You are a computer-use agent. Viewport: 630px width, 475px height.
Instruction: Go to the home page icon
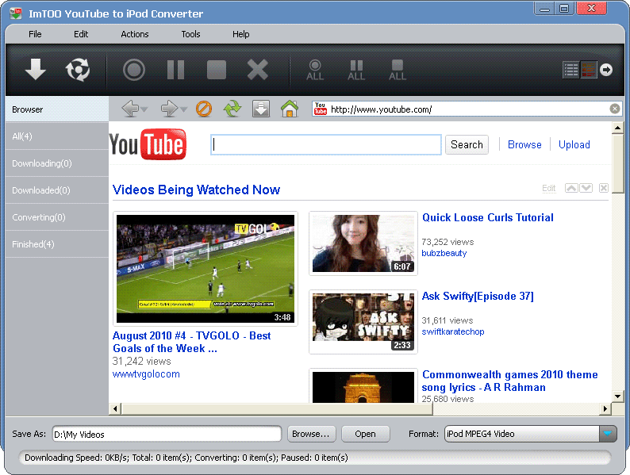click(290, 109)
